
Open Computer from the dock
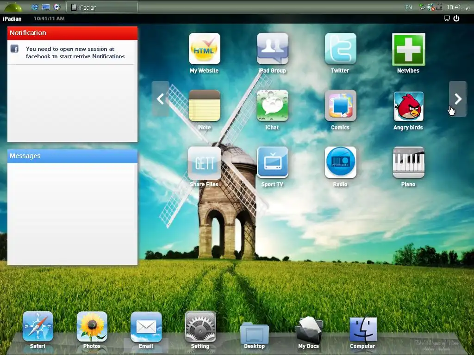pyautogui.click(x=363, y=329)
